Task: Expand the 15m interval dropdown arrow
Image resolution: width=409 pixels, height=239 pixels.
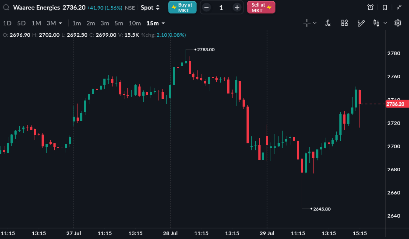Action: pyautogui.click(x=163, y=24)
